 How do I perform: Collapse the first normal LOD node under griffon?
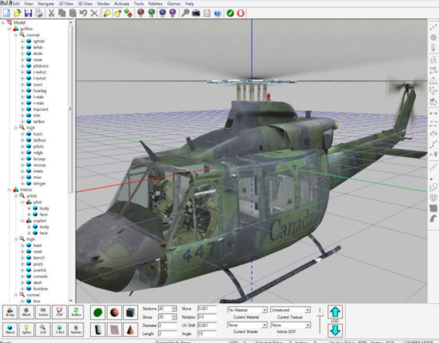(x=16, y=35)
